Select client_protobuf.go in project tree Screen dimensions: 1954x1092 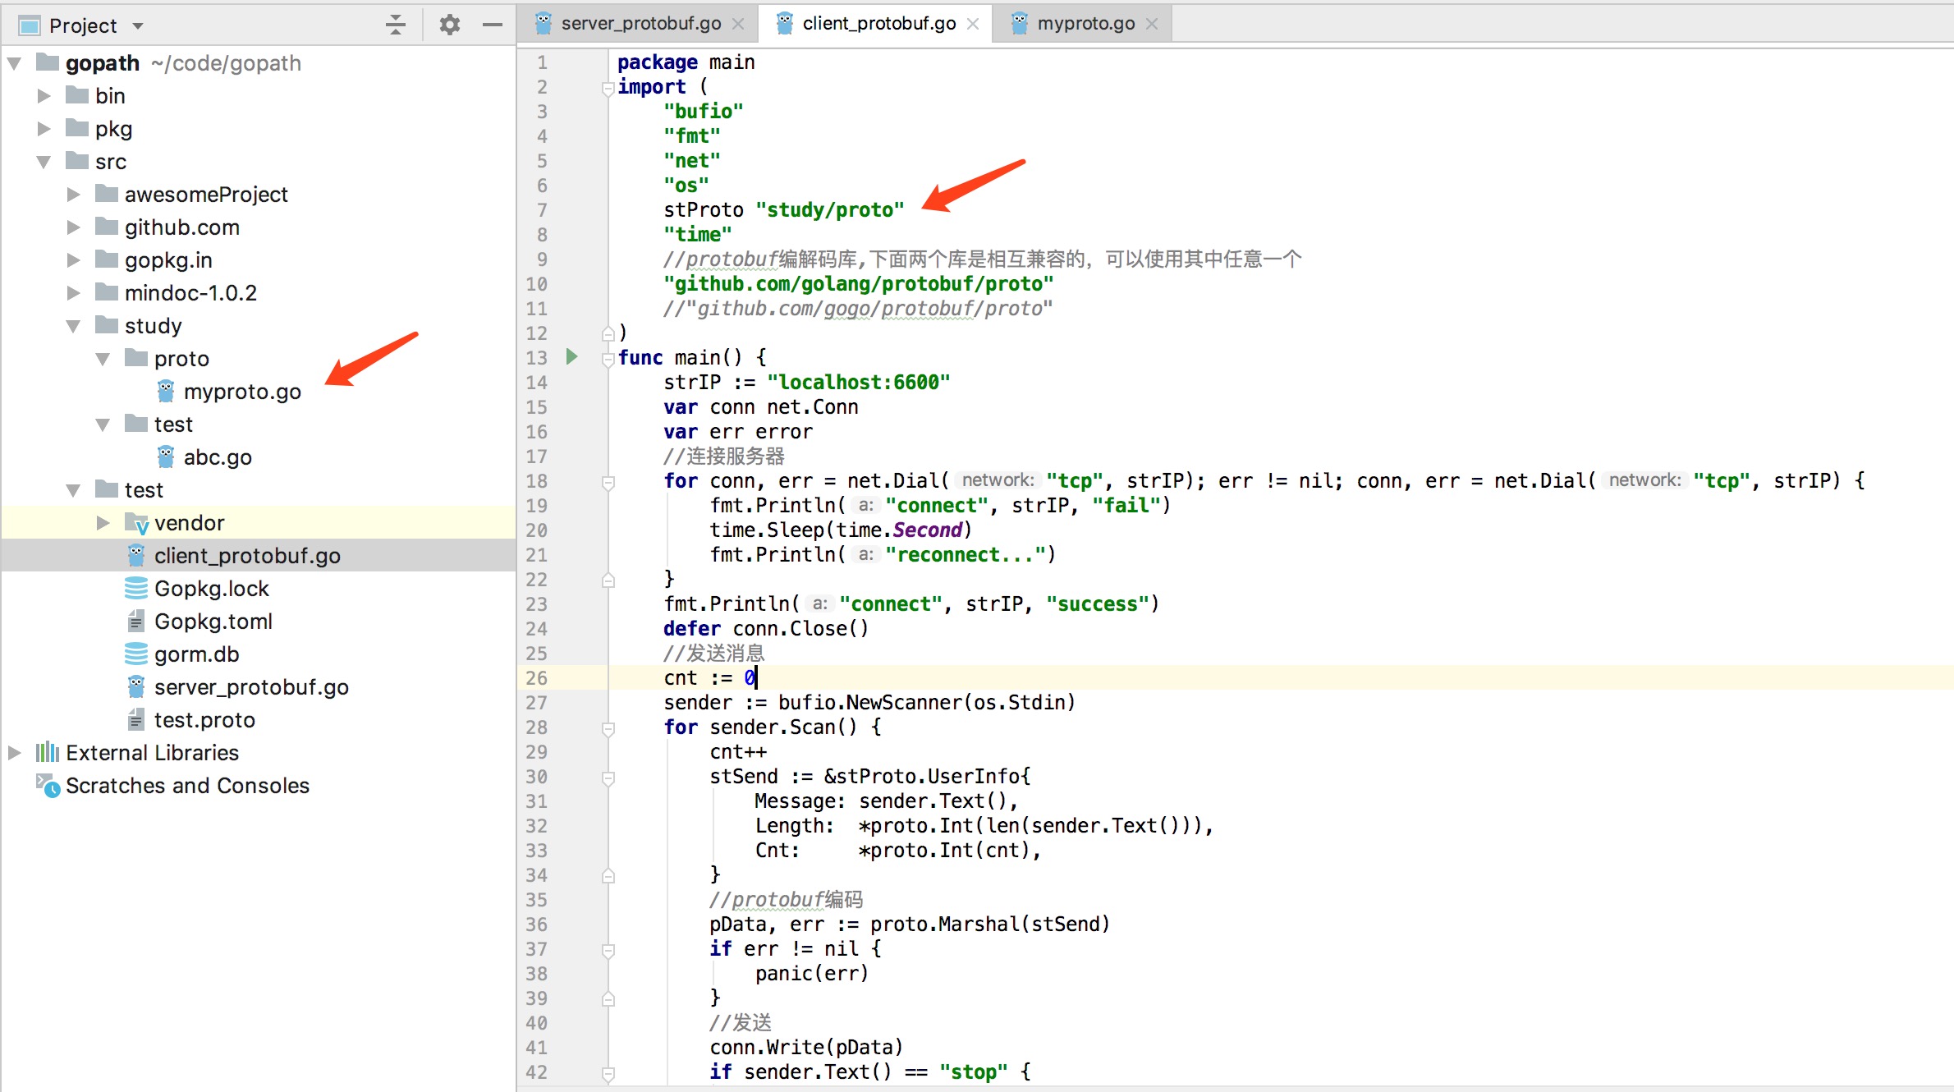click(x=247, y=556)
